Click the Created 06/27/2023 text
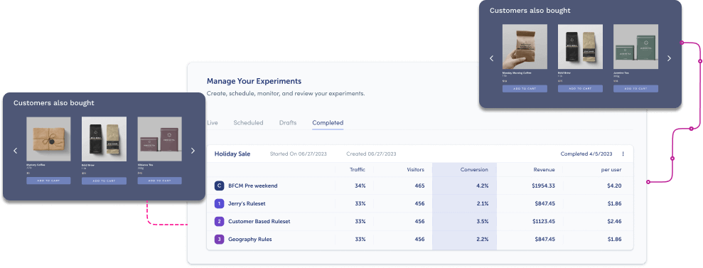Image resolution: width=703 pixels, height=268 pixels. pyautogui.click(x=371, y=154)
